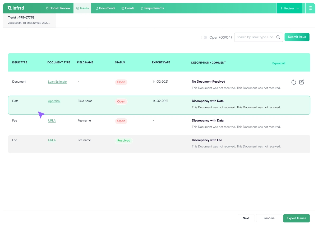Click the Infrrd logo
Viewport: 318px width, 228px height.
point(16,8)
